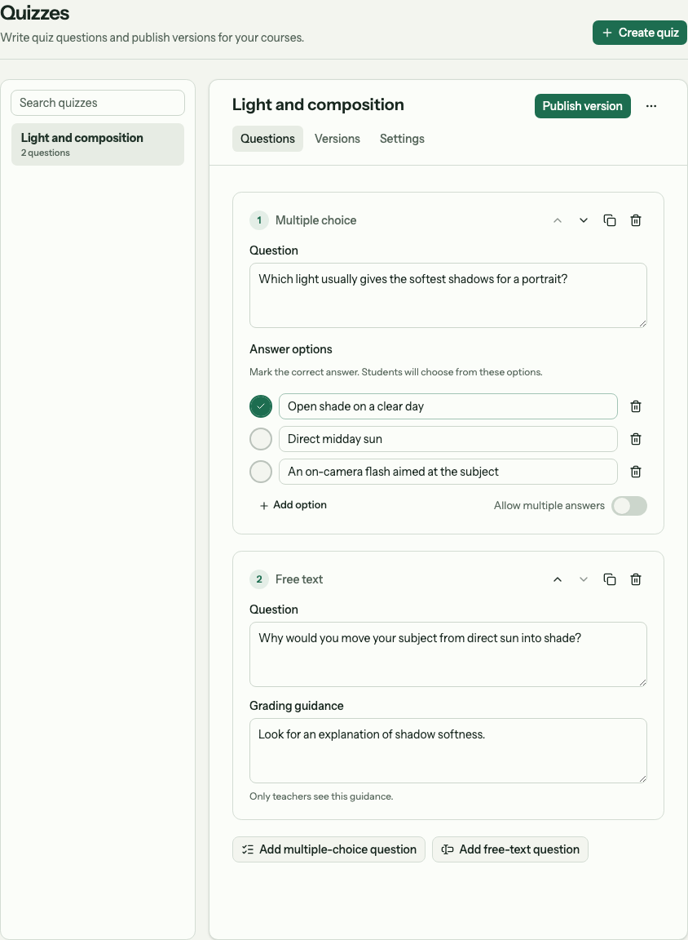Screen dimensions: 688x940
Task: Mark 'Direct midday sun' as correct answer
Action: pos(261,439)
